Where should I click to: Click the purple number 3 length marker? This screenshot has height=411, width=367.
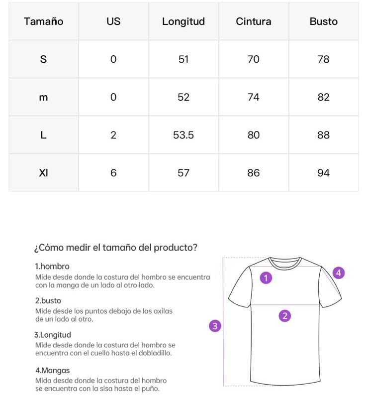tap(215, 326)
